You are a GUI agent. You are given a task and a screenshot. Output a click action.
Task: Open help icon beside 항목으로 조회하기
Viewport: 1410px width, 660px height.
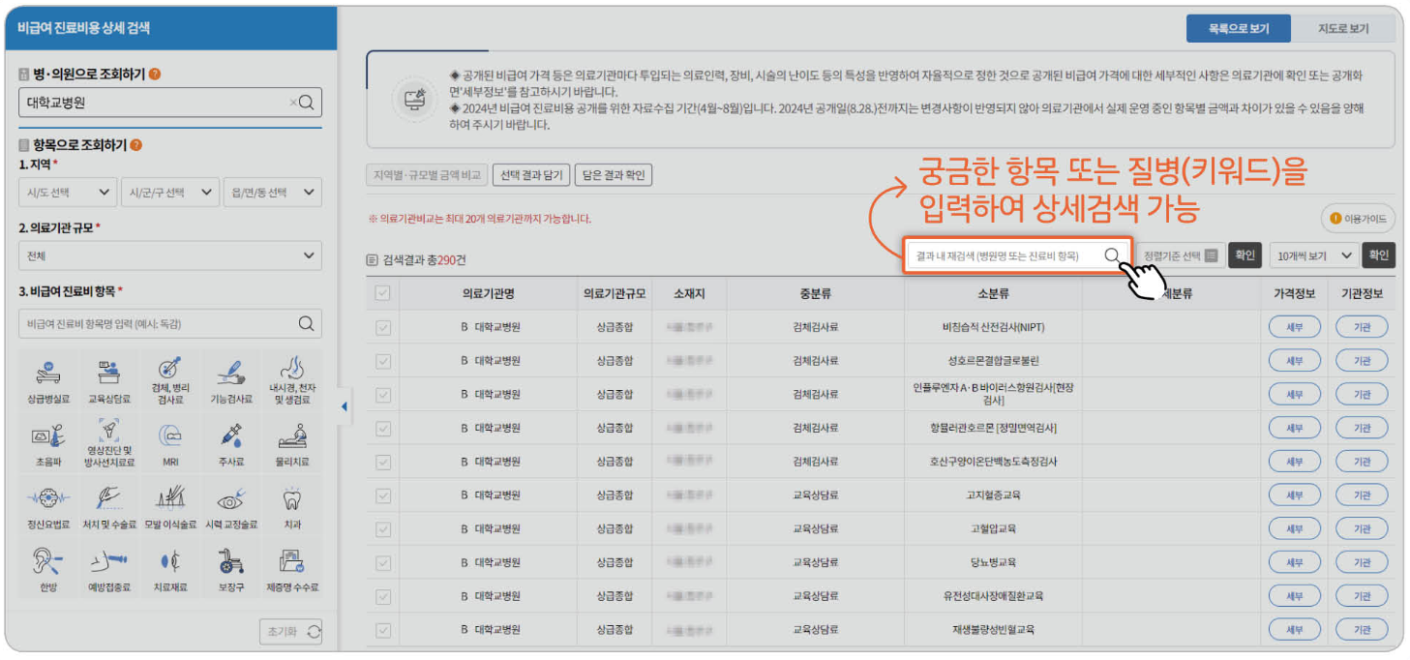(x=135, y=145)
